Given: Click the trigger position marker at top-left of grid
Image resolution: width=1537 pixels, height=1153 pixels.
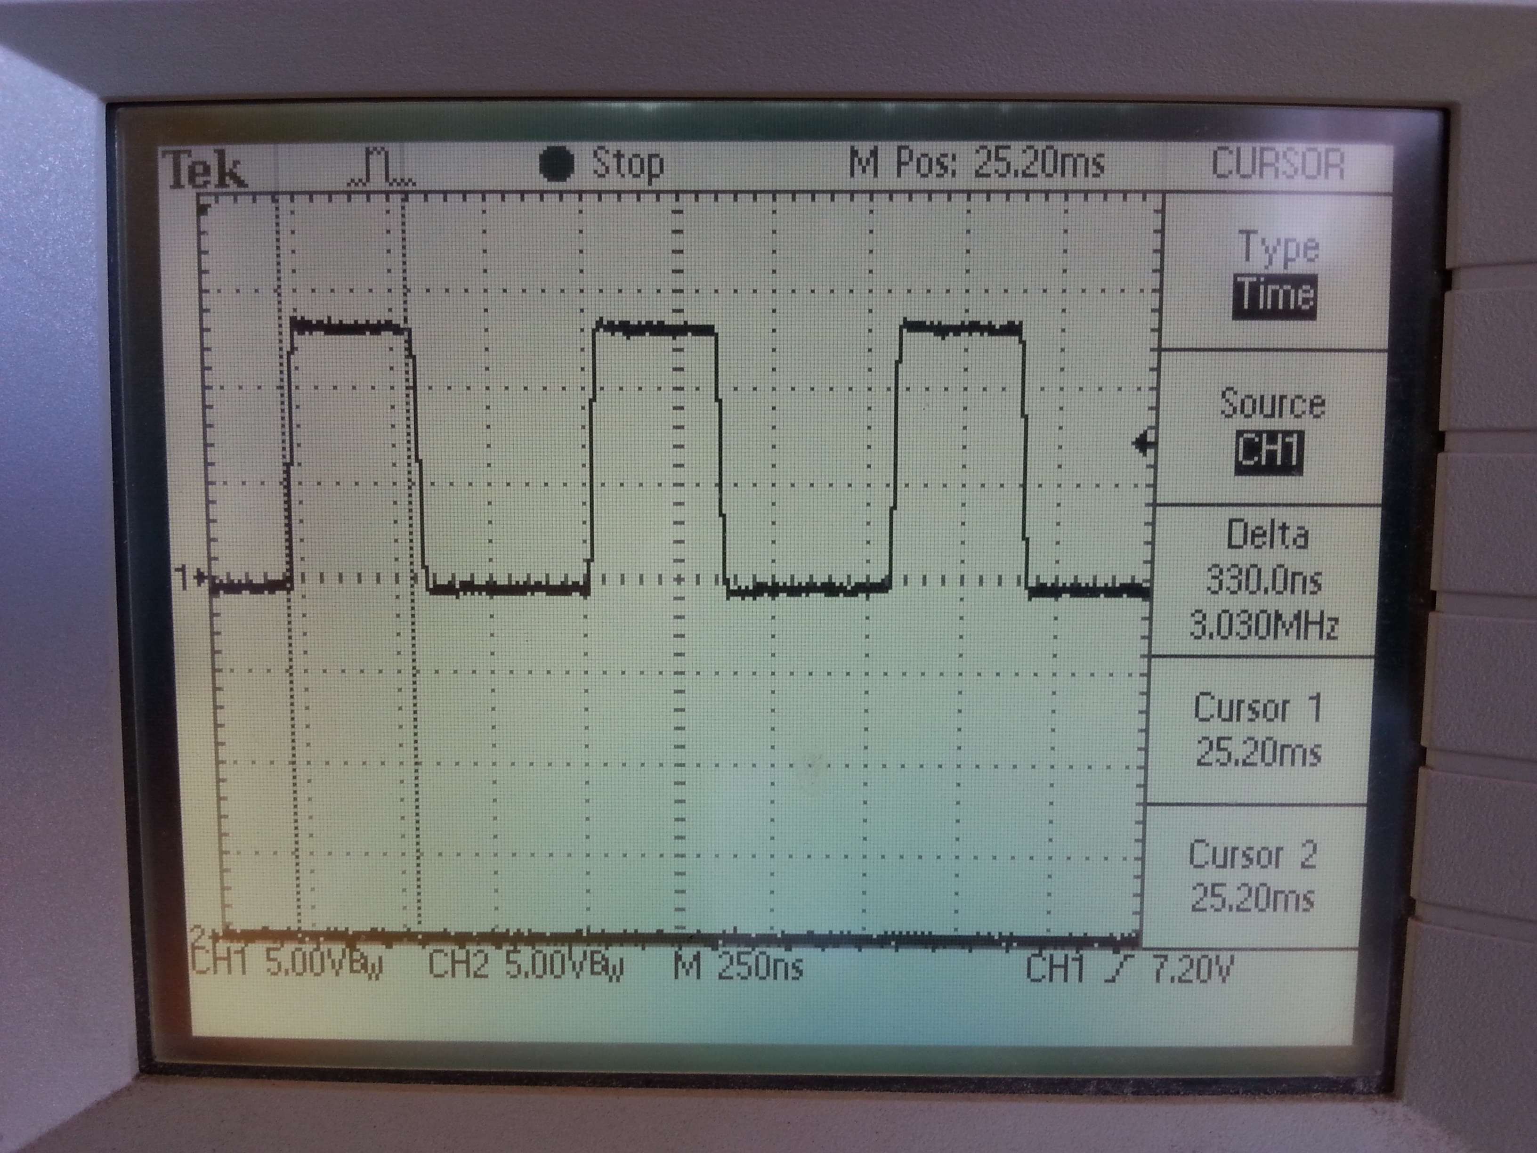Looking at the screenshot, I should click(203, 210).
